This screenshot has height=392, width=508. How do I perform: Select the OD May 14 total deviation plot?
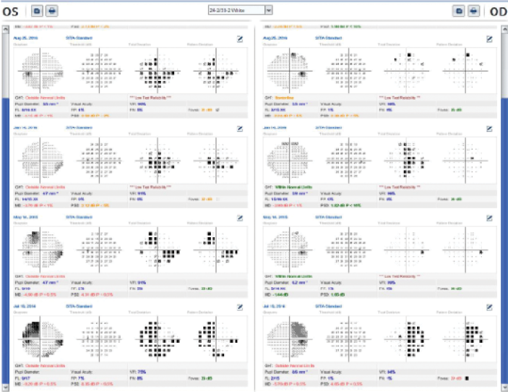point(407,250)
